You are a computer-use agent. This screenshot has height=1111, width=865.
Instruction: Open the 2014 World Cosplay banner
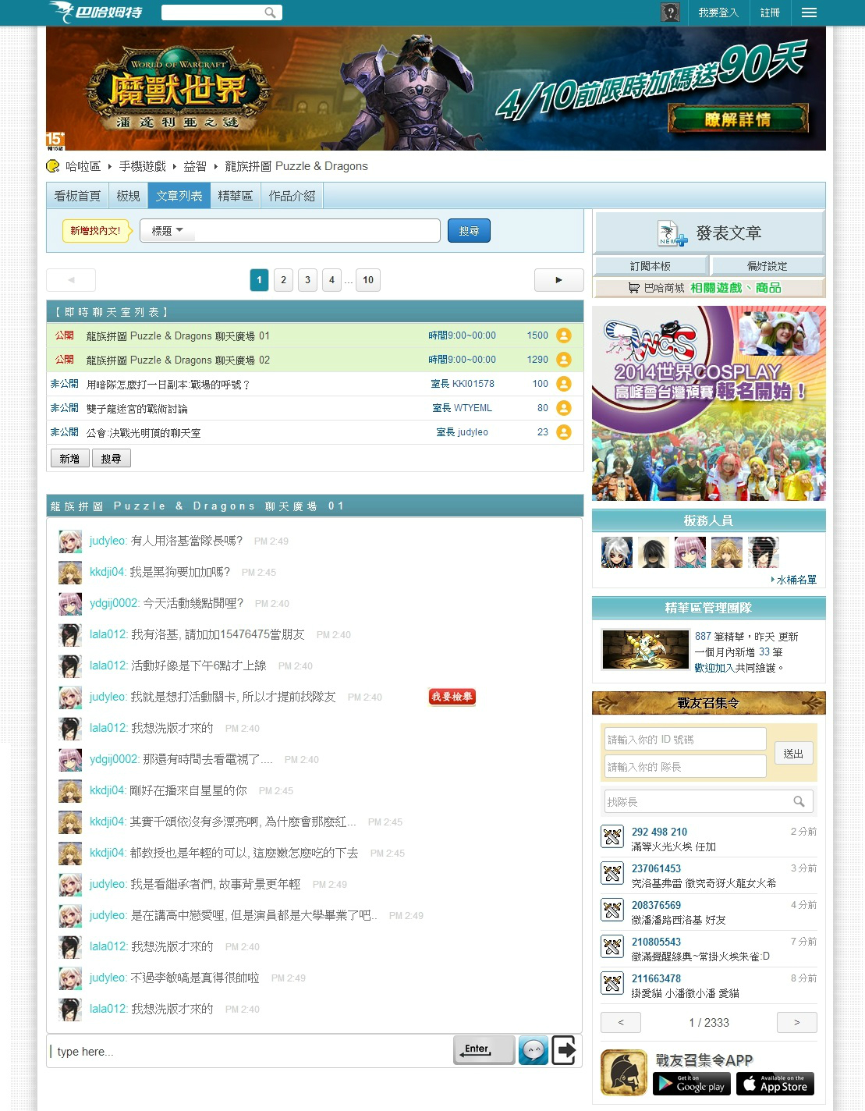click(708, 403)
